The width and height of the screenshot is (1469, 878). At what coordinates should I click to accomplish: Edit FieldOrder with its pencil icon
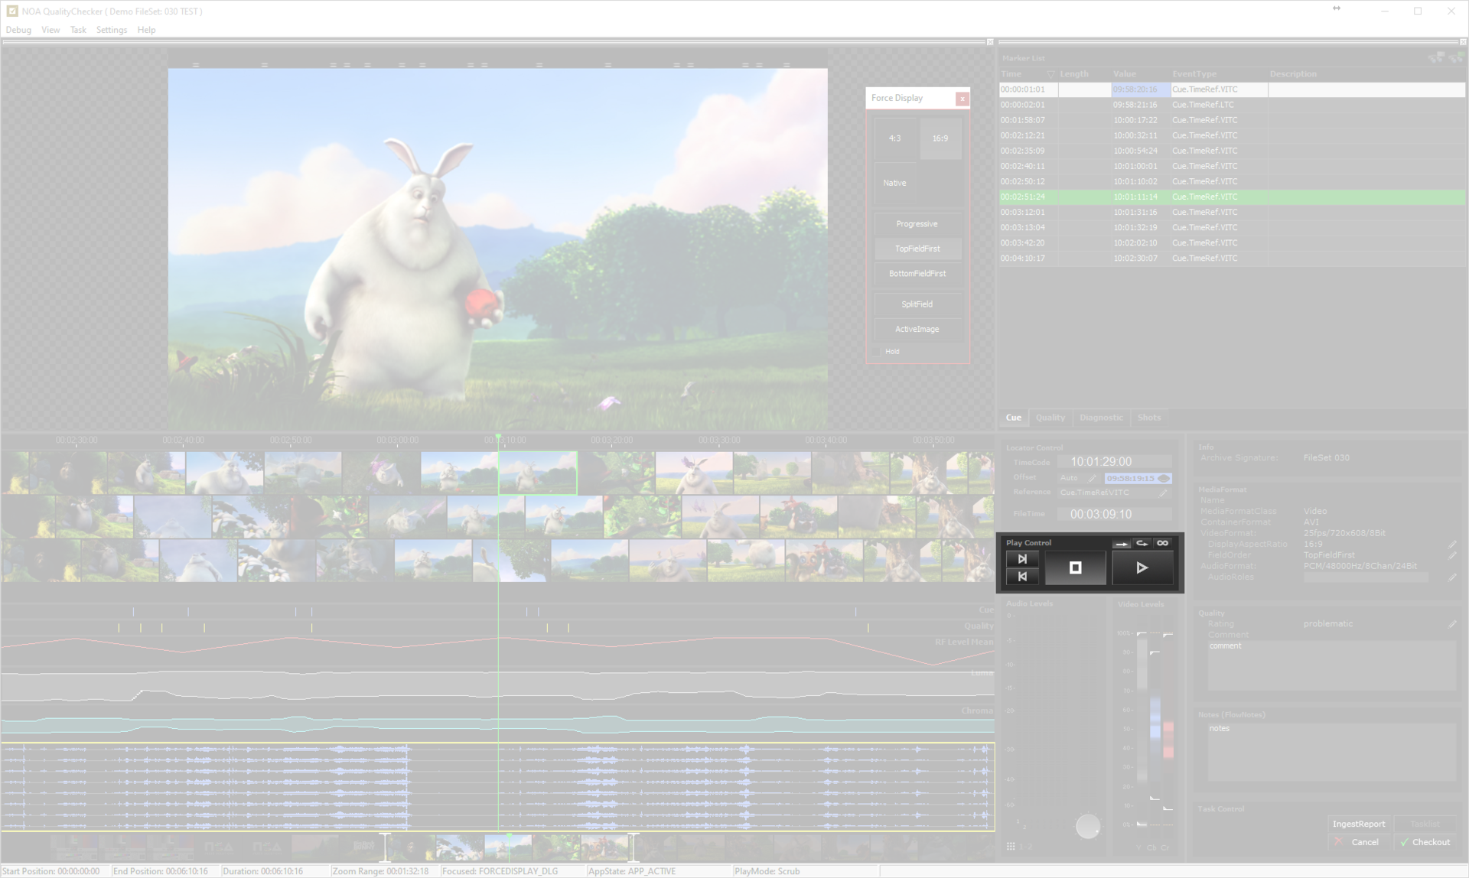(1452, 555)
